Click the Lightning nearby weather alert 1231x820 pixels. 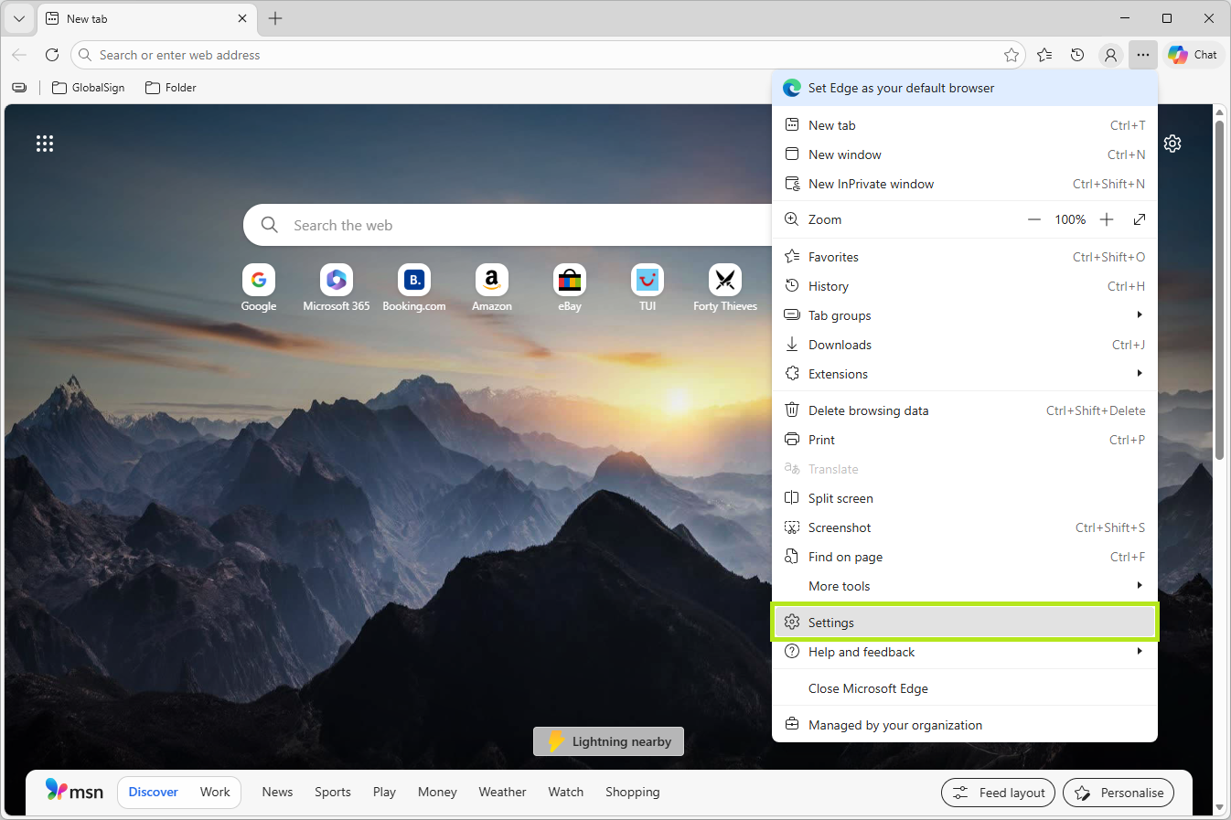pyautogui.click(x=608, y=741)
